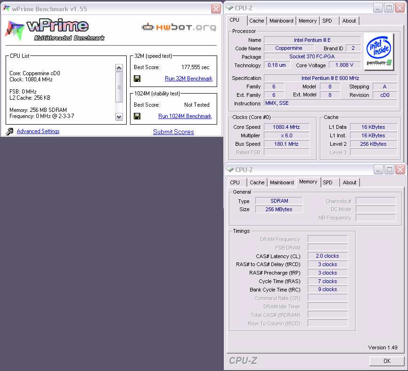Screen dimensions: 408x371
Task: Click the 'Not Tested' 1024M score text
Action: tap(197, 105)
